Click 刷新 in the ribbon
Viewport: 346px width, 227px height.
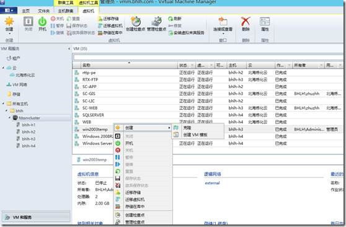[175, 19]
